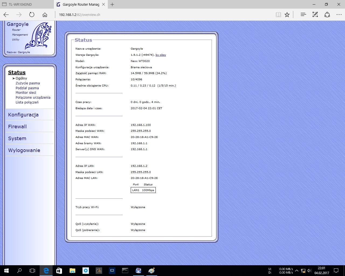The width and height of the screenshot is (345, 276).
Task: Open the Paint palette taskbar icon
Action: [x=152, y=271]
